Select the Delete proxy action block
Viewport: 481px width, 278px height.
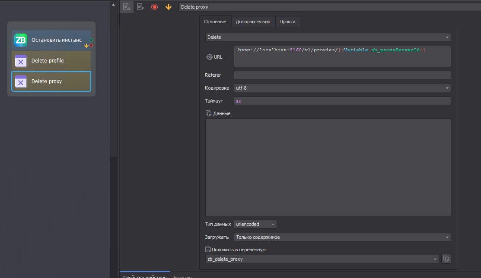pos(51,81)
